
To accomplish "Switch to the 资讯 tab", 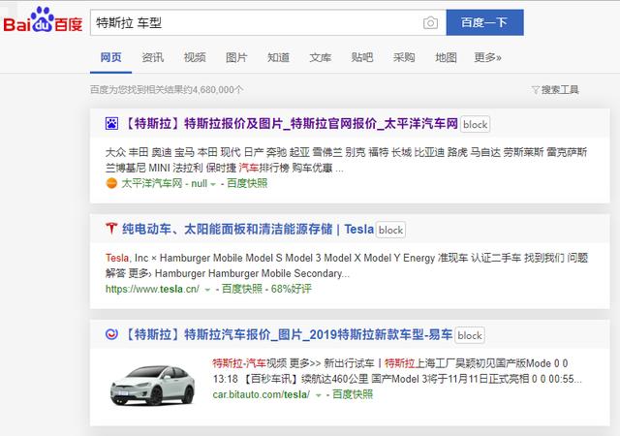I will [x=153, y=58].
